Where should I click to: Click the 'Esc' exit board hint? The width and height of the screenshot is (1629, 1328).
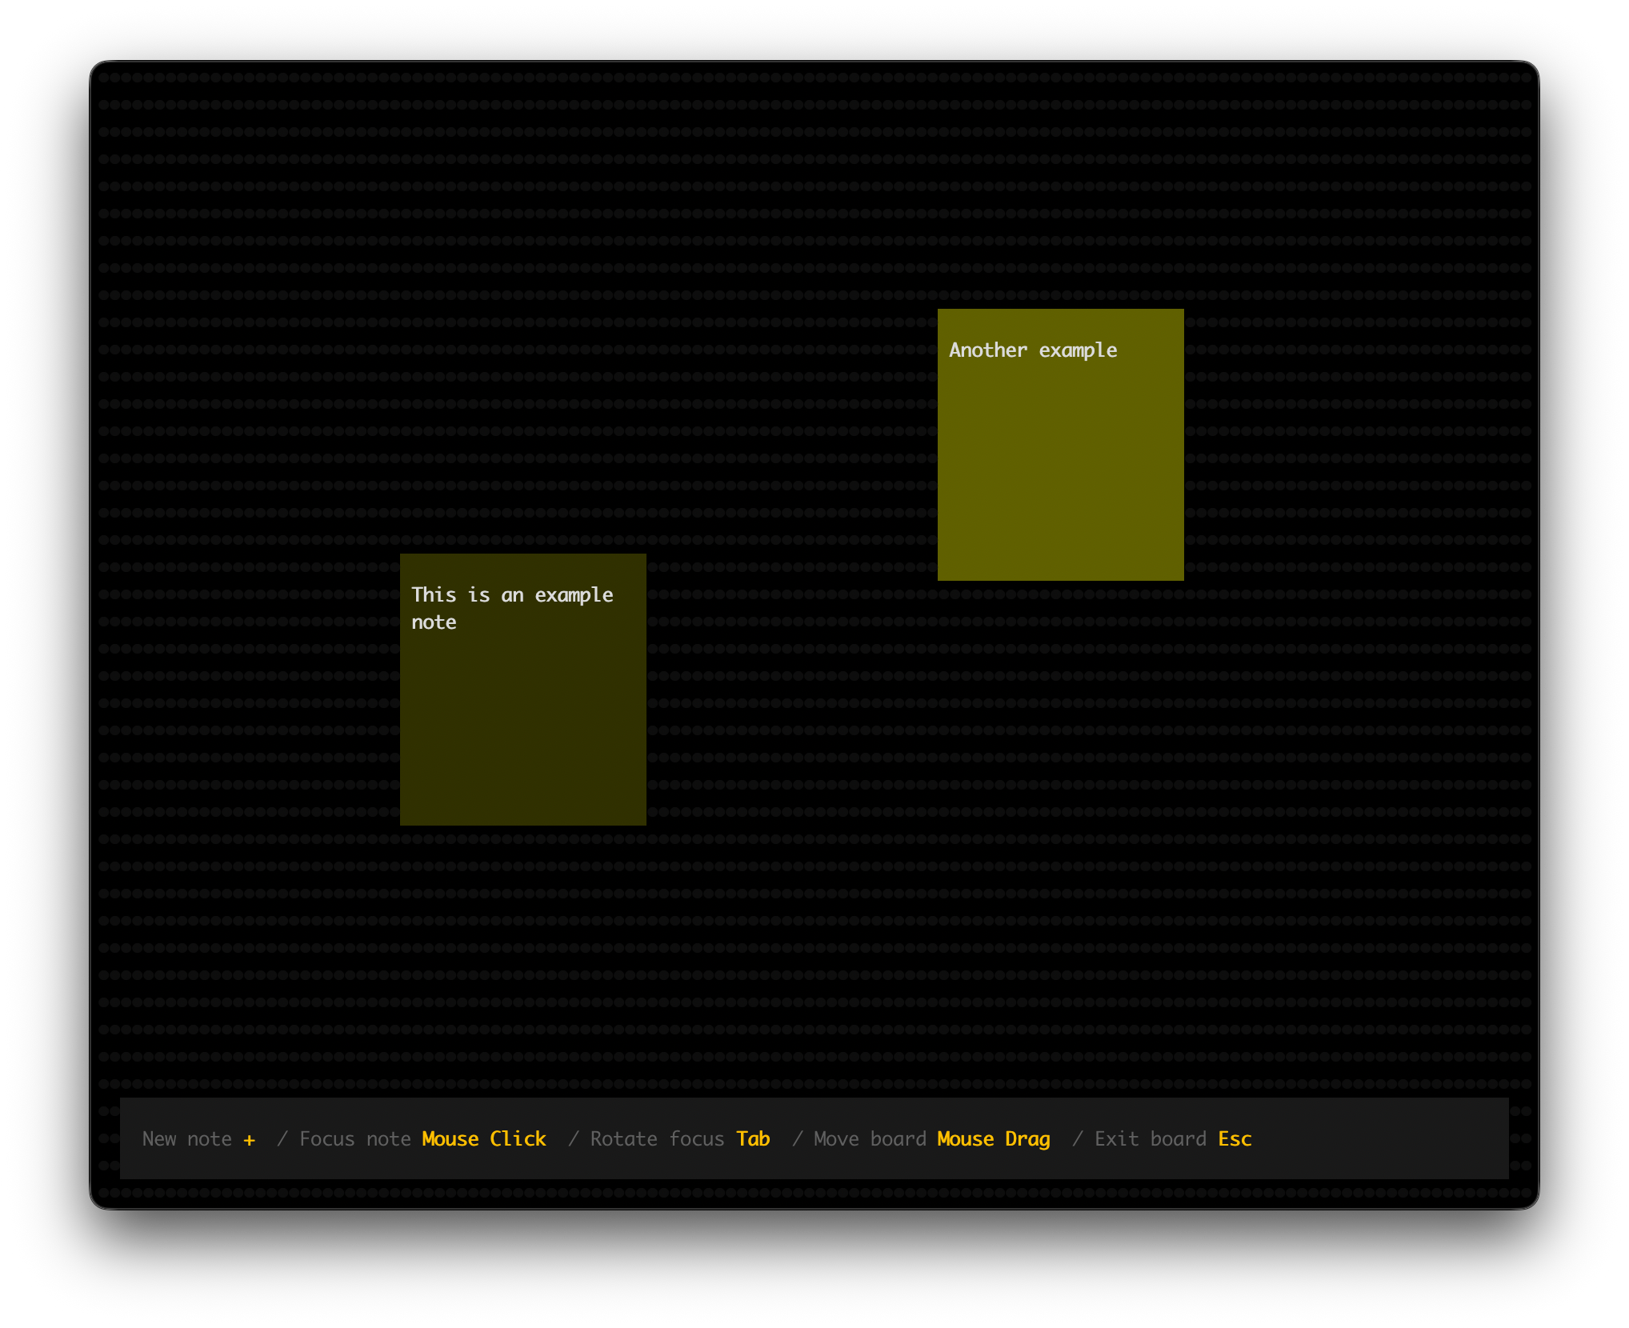1235,1138
